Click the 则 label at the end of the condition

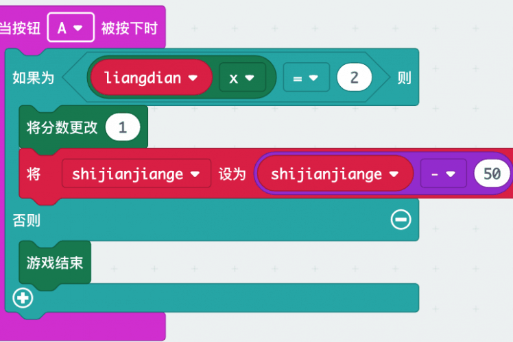click(404, 78)
